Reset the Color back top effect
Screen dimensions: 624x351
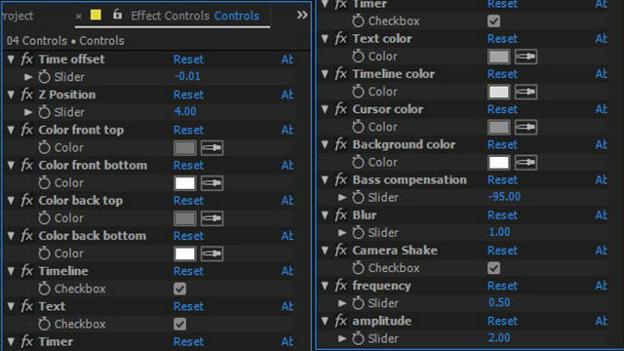tap(188, 201)
